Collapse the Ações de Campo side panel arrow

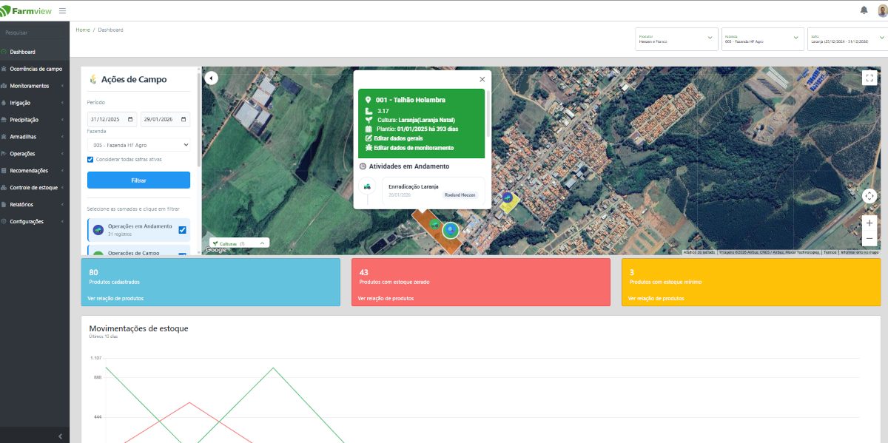(x=211, y=78)
